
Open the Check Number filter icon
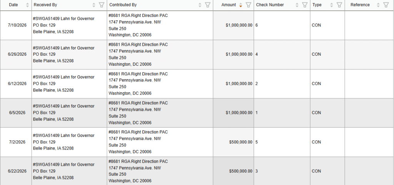click(305, 5)
